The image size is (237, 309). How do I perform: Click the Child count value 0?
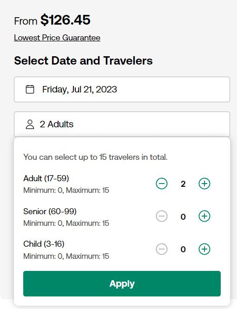(x=183, y=249)
